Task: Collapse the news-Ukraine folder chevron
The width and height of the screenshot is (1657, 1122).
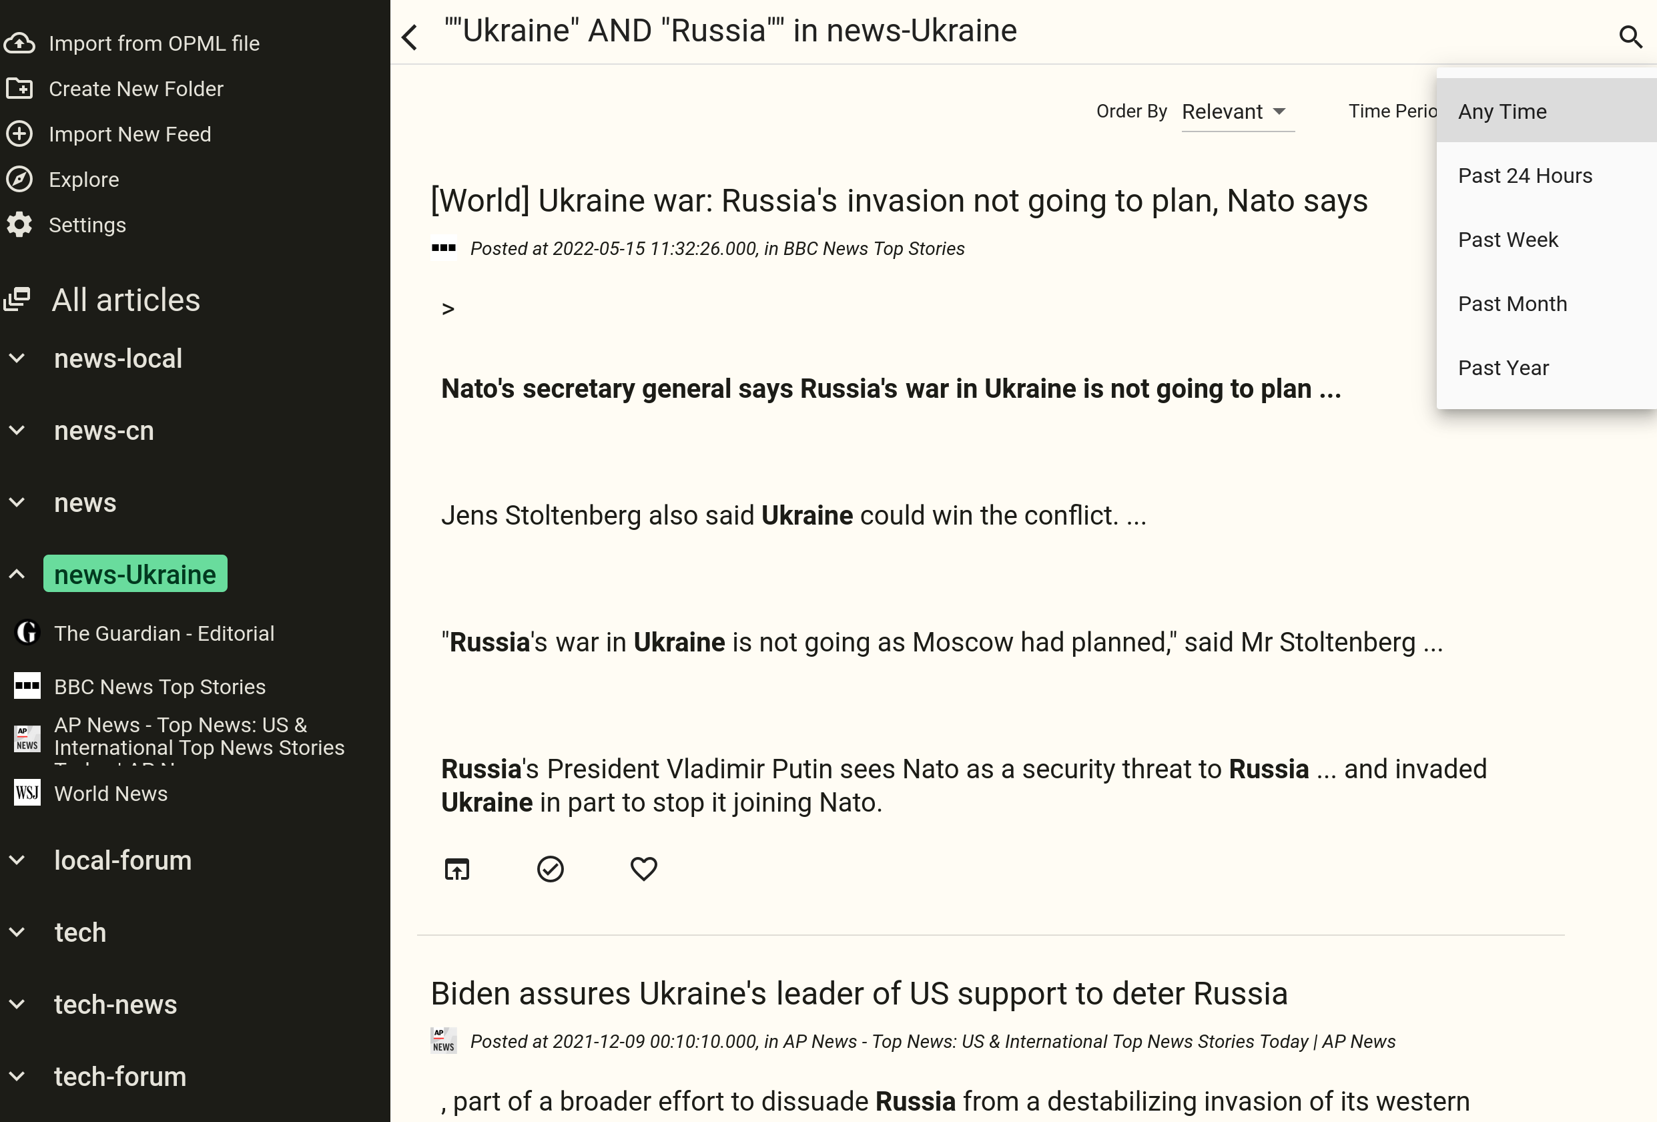Action: click(x=17, y=574)
